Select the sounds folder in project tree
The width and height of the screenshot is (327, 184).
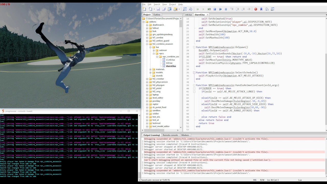tap(159, 76)
